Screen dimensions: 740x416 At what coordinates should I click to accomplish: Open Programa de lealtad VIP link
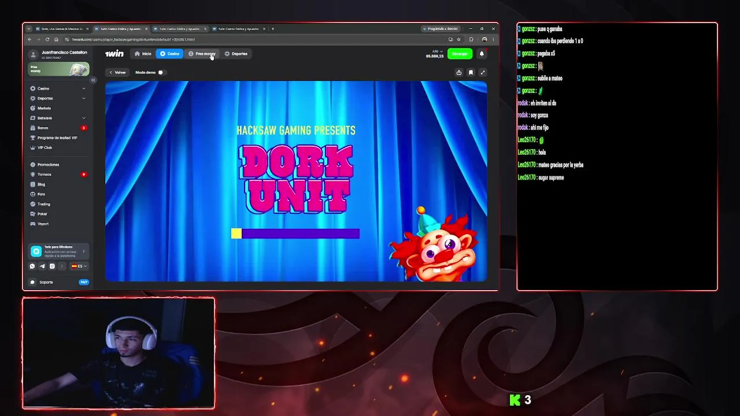point(57,138)
